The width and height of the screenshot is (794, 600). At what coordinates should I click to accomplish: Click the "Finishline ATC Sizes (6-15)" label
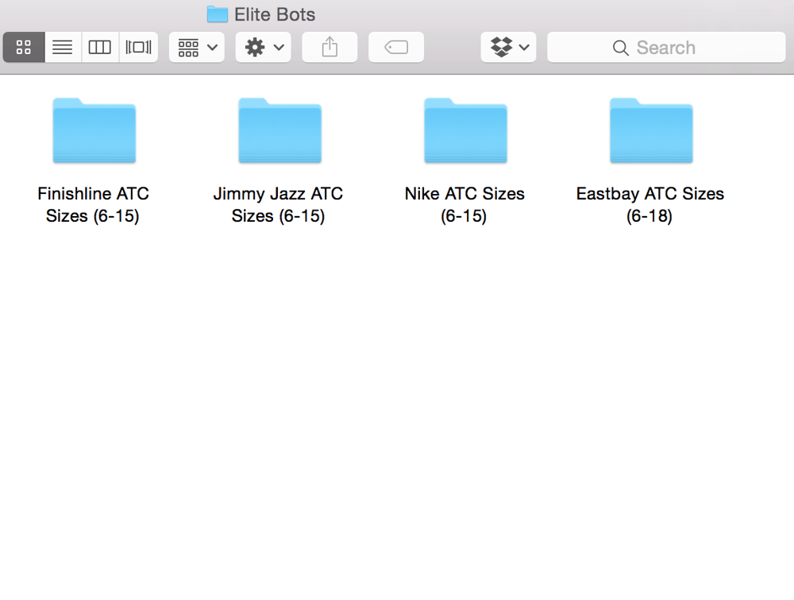pyautogui.click(x=93, y=205)
